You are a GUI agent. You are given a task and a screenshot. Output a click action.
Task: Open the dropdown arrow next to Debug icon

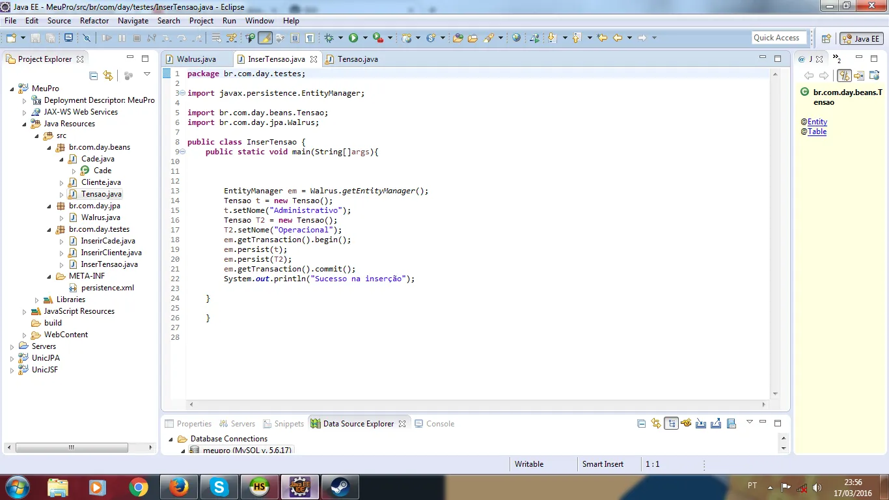tap(341, 38)
